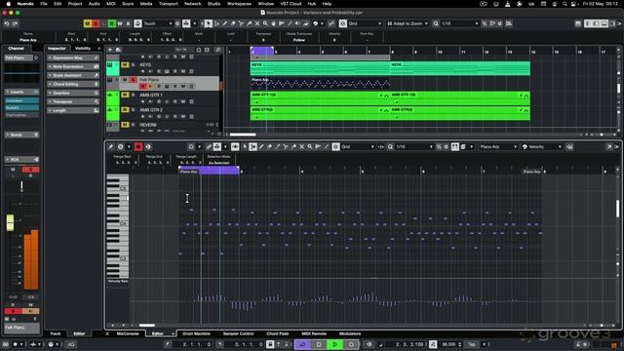The width and height of the screenshot is (624, 351).
Task: Click the Acoustic Feedback speaker icon in the Key Editor
Action: point(235,147)
